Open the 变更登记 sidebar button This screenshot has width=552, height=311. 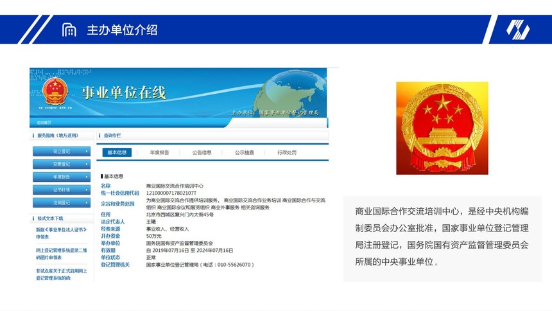(x=62, y=164)
